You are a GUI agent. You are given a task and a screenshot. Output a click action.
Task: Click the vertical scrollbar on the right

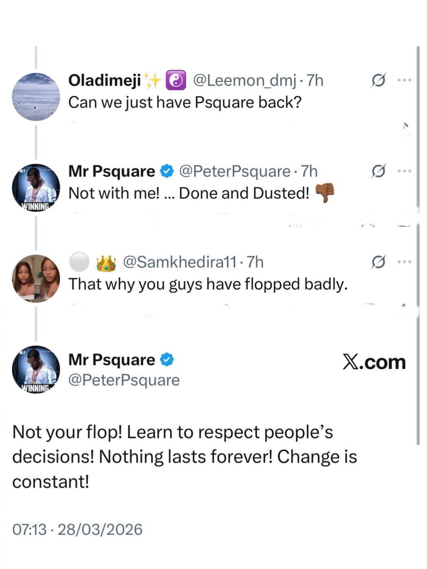[418, 245]
